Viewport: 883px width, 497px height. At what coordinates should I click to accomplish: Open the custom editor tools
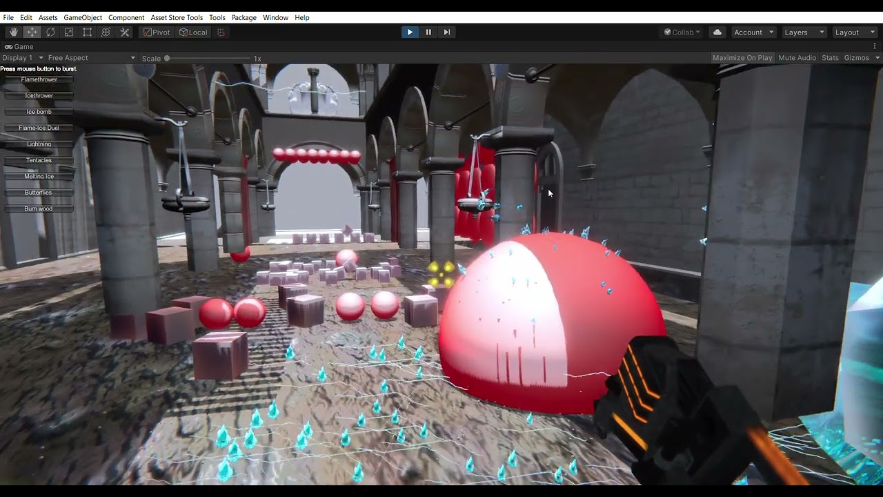[125, 32]
